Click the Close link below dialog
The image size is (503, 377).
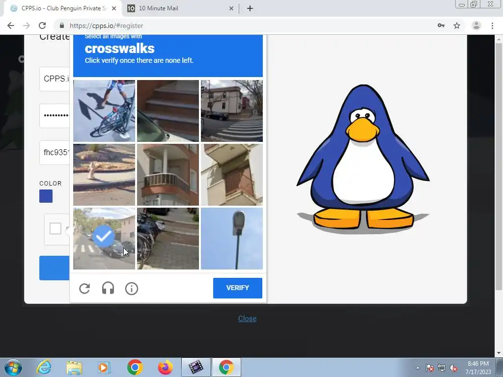point(248,318)
